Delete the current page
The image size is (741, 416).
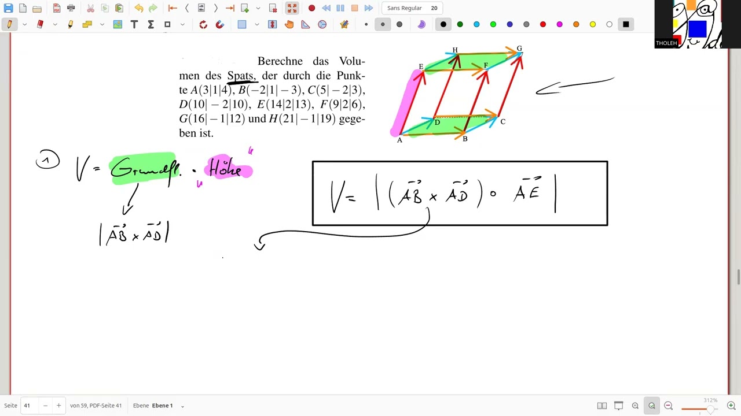click(x=273, y=8)
